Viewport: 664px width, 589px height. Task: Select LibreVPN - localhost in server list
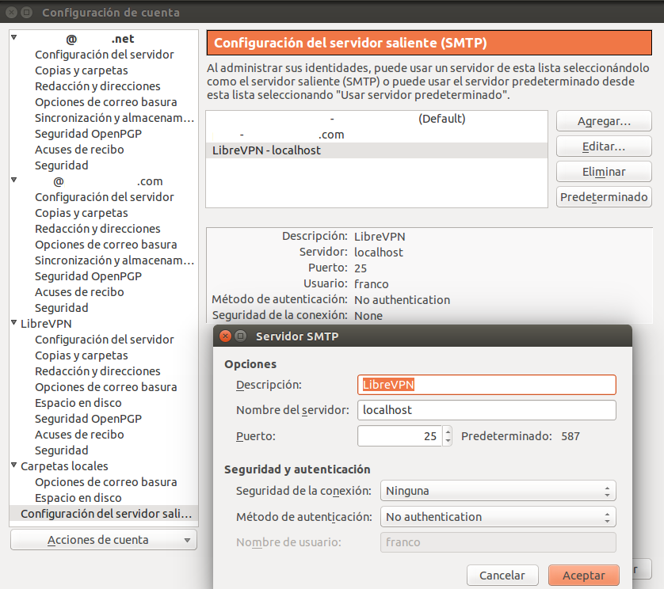coord(266,150)
